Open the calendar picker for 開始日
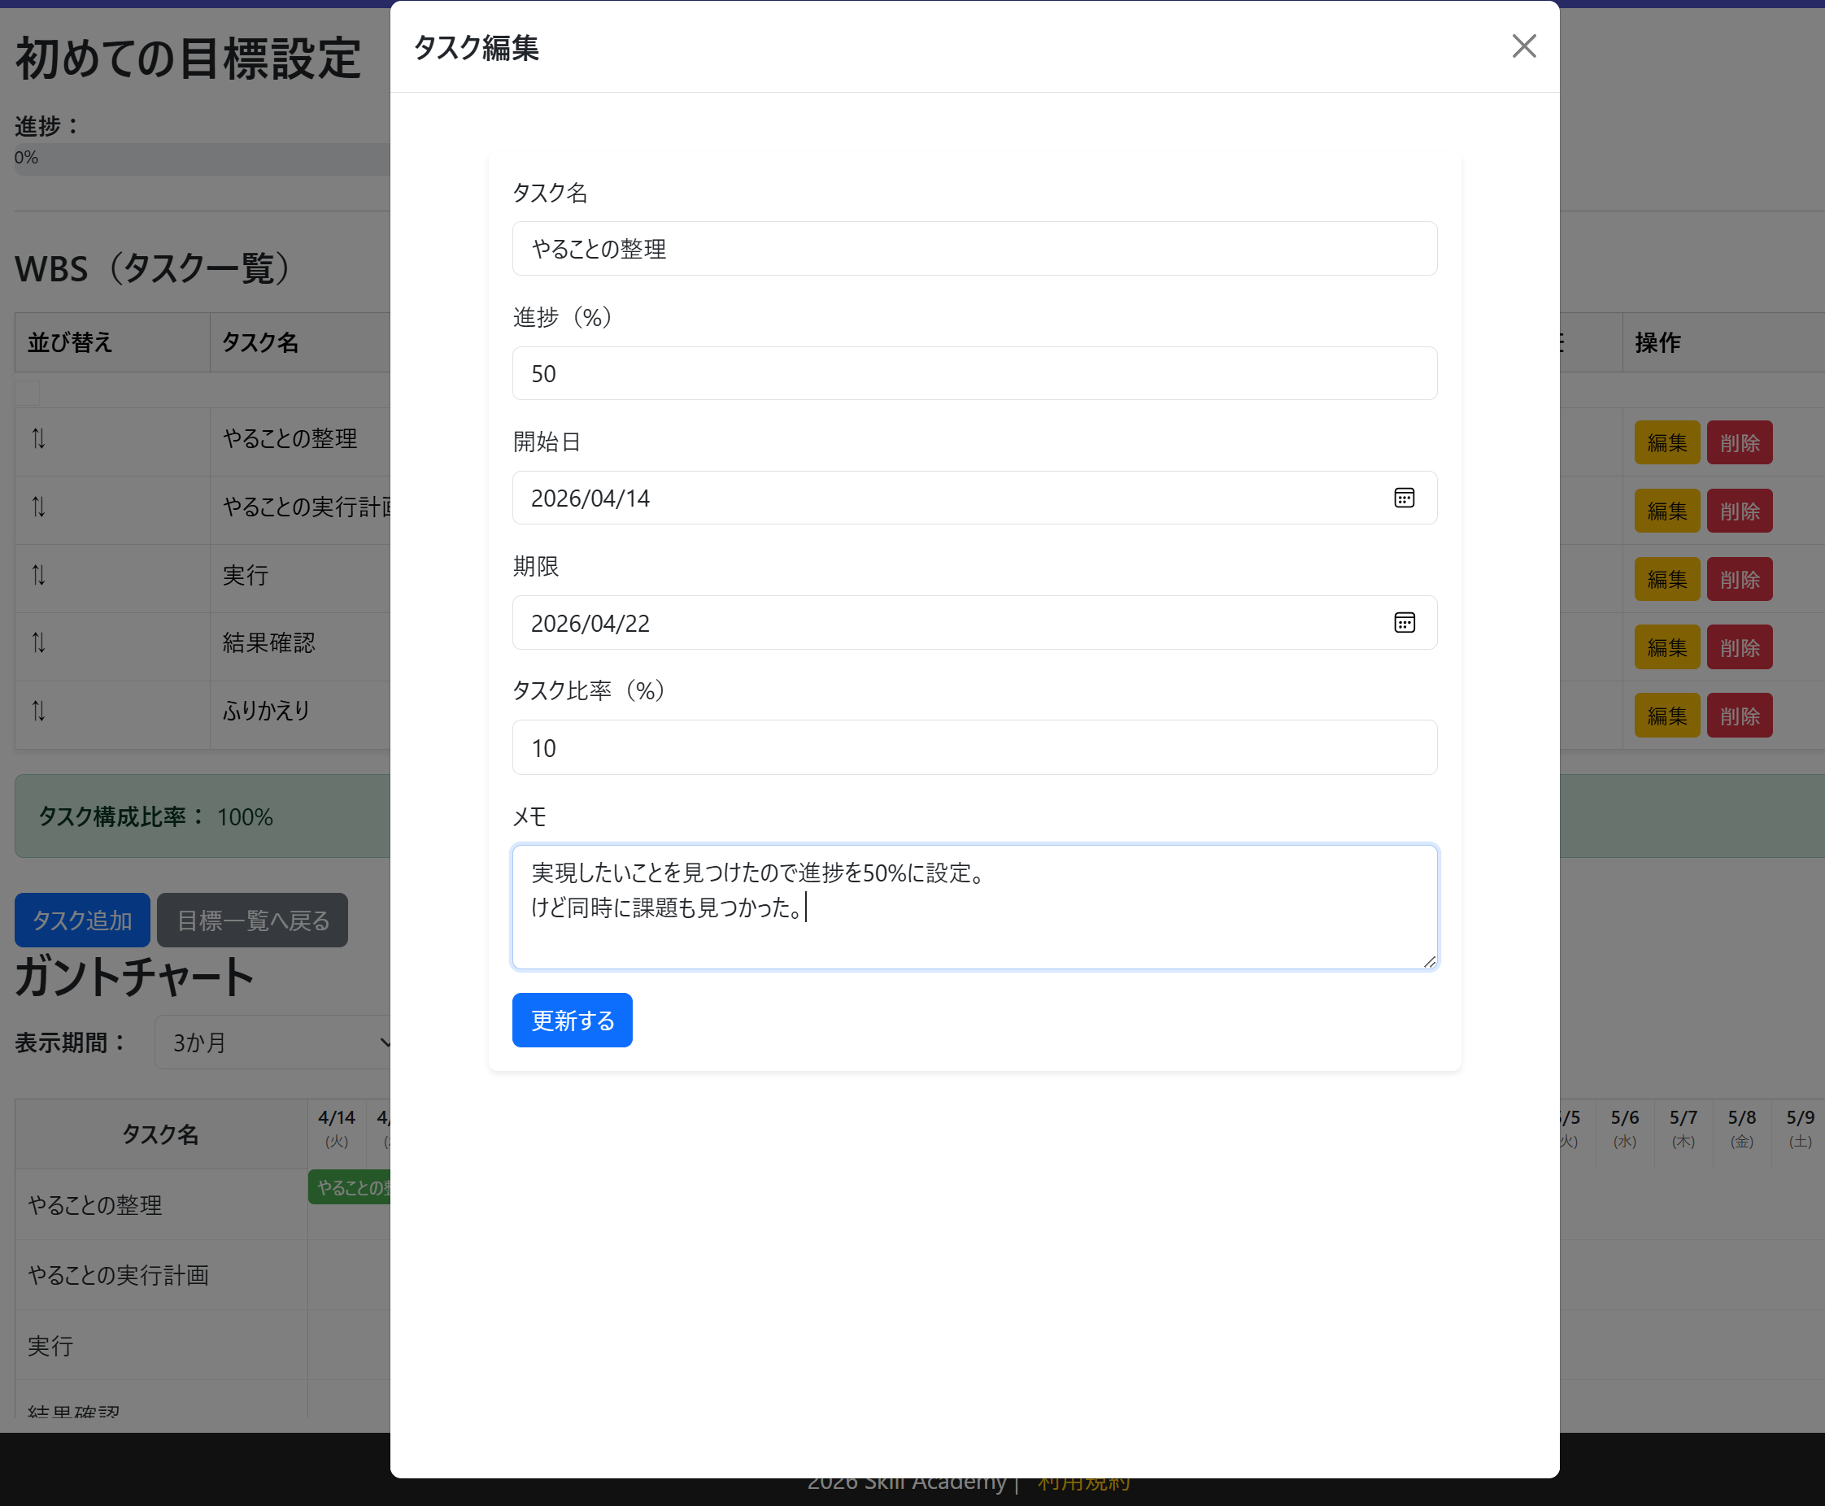The image size is (1825, 1506). pos(1404,497)
